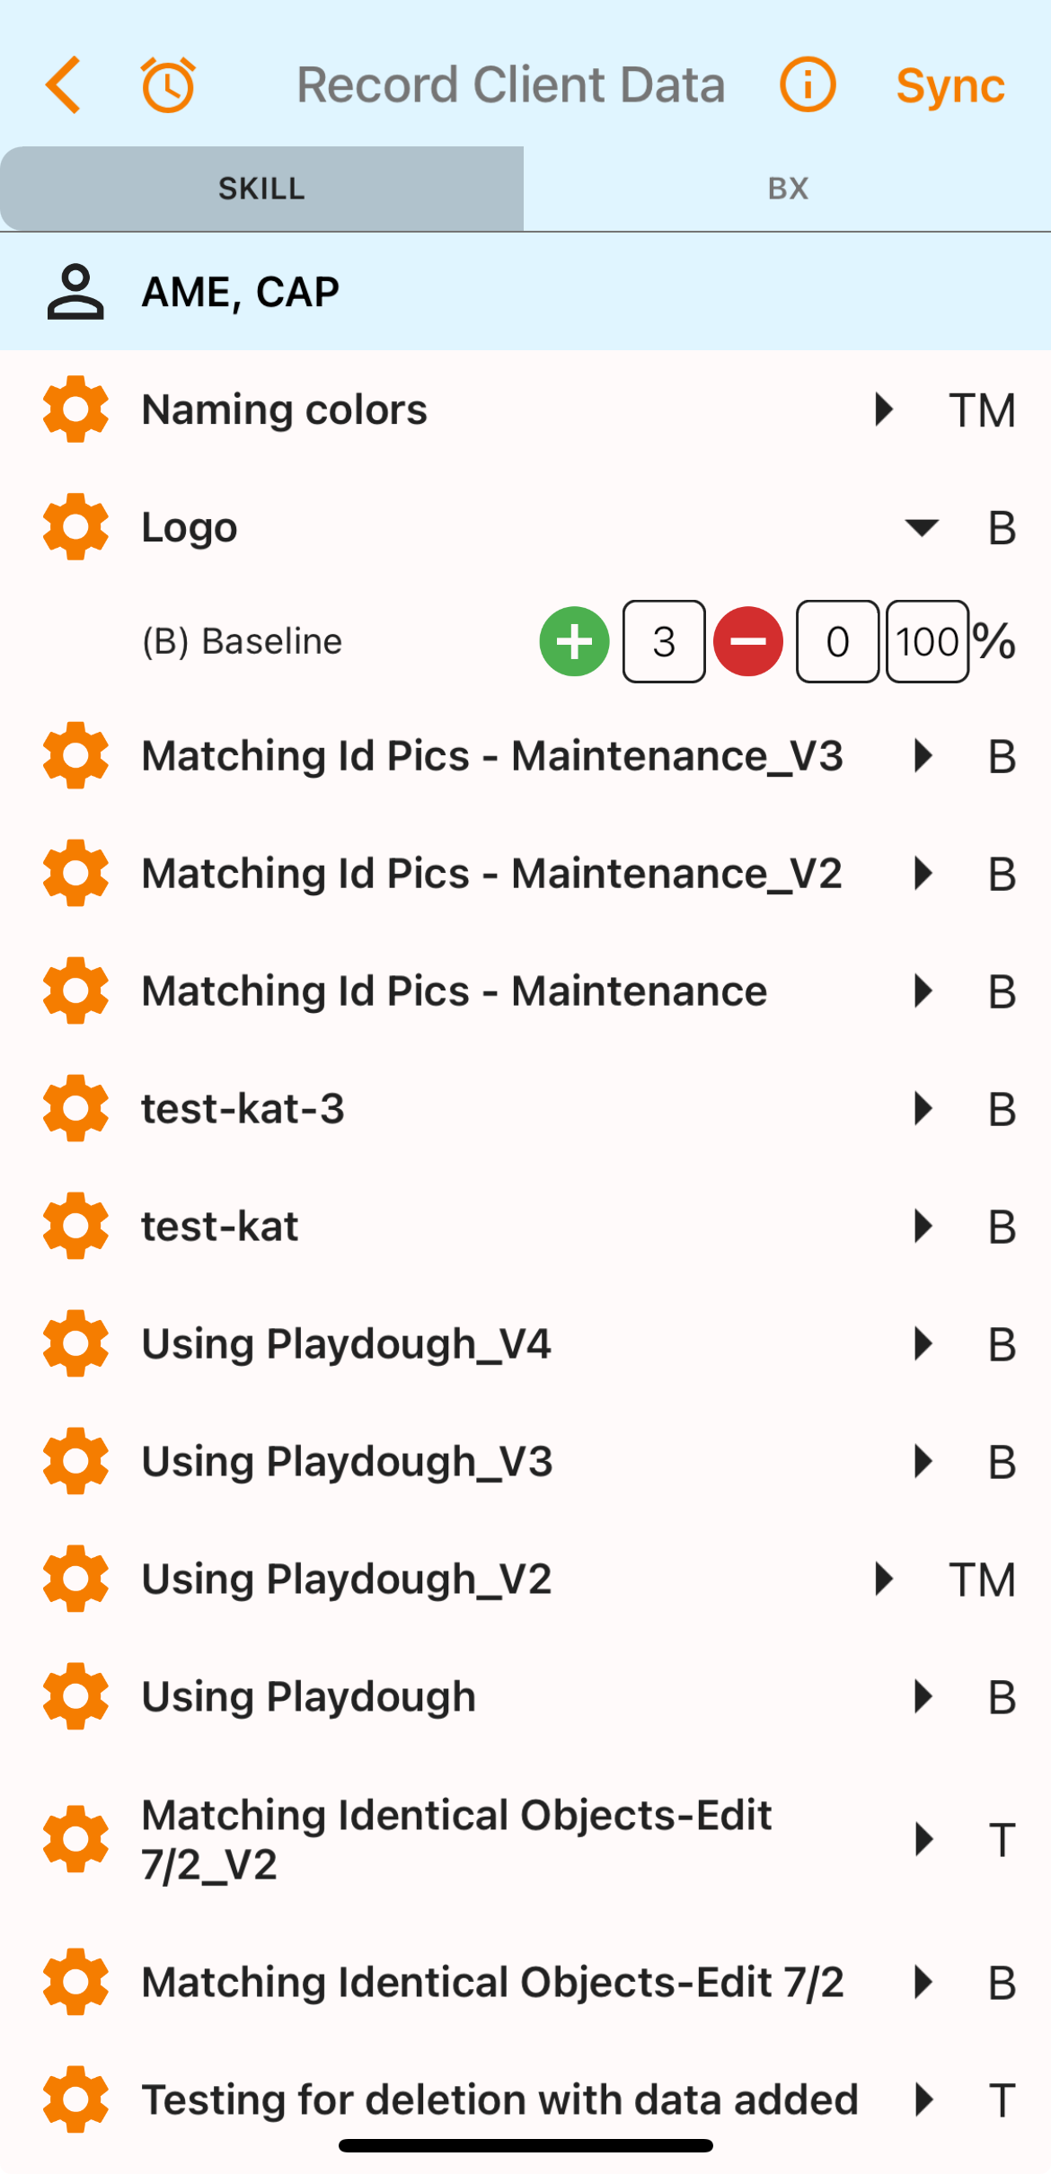Select the SKILL tab
Viewport: 1051px width, 2174px height.
[x=261, y=189]
